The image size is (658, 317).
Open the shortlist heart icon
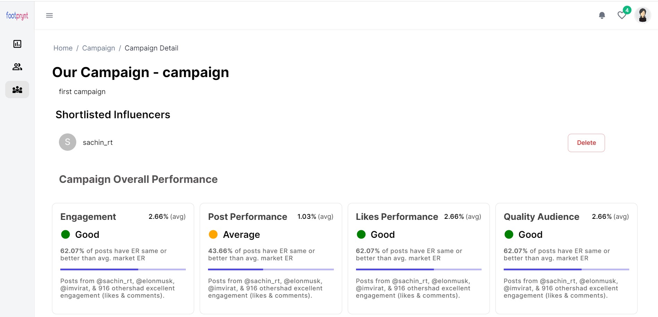(622, 15)
